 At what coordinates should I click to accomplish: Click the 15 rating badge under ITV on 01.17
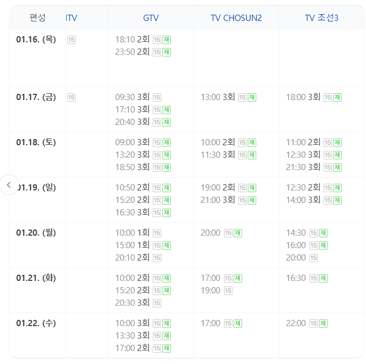[71, 97]
